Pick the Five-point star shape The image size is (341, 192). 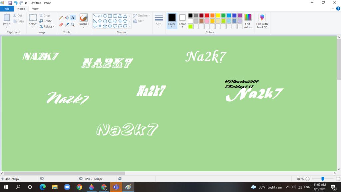(x=105, y=26)
